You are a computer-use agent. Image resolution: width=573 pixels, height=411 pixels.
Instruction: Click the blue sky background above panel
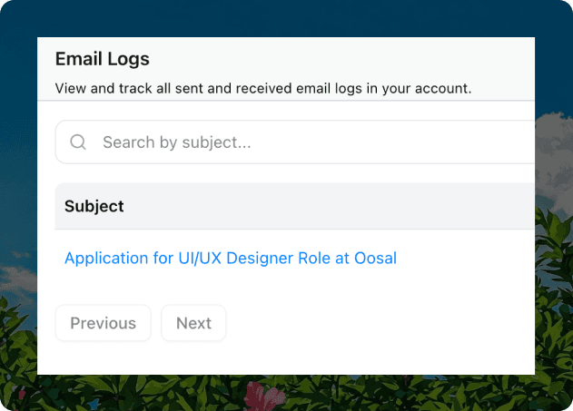[272, 16]
